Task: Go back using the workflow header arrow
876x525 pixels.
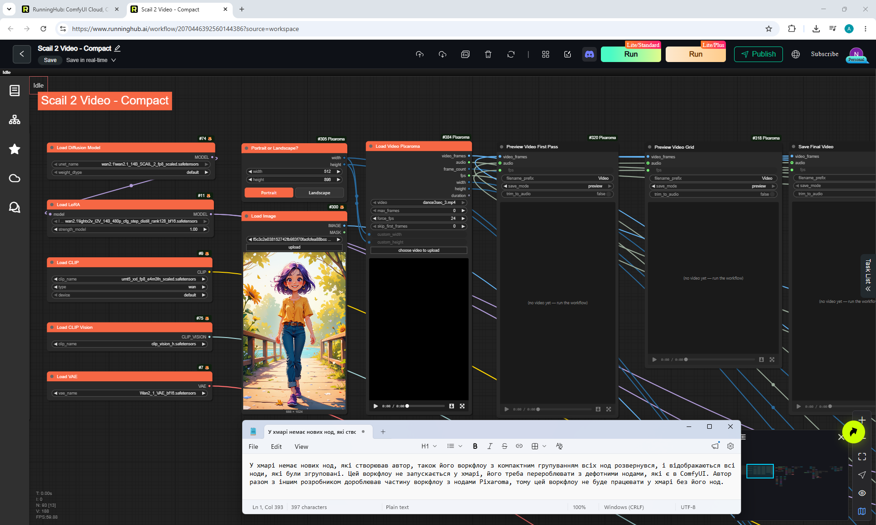Action: 22,54
